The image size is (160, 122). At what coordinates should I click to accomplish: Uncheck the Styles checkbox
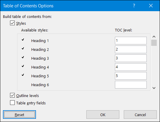12,23
